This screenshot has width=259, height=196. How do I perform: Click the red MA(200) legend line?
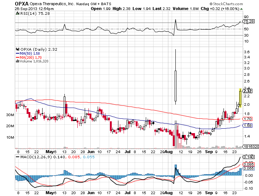17,57
